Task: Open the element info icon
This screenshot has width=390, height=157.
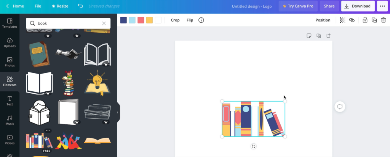Action: click(x=201, y=20)
